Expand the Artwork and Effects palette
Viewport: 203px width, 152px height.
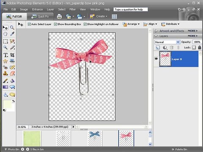[x=156, y=31]
